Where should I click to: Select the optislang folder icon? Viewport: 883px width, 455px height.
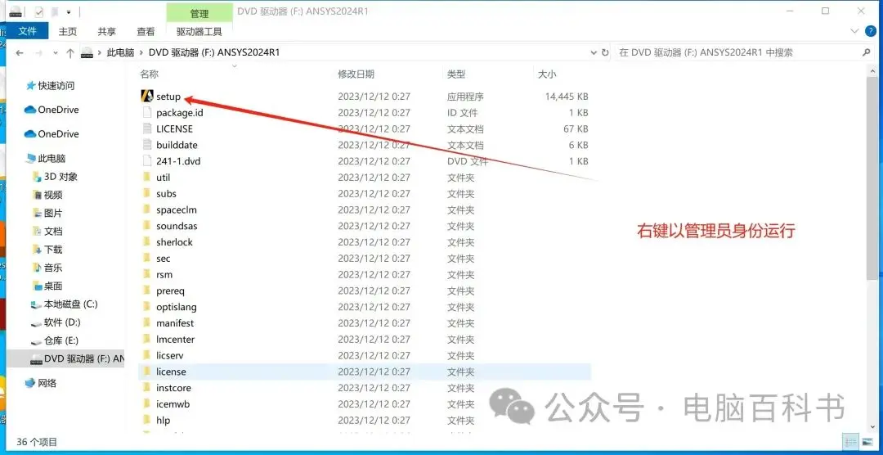[x=147, y=307]
